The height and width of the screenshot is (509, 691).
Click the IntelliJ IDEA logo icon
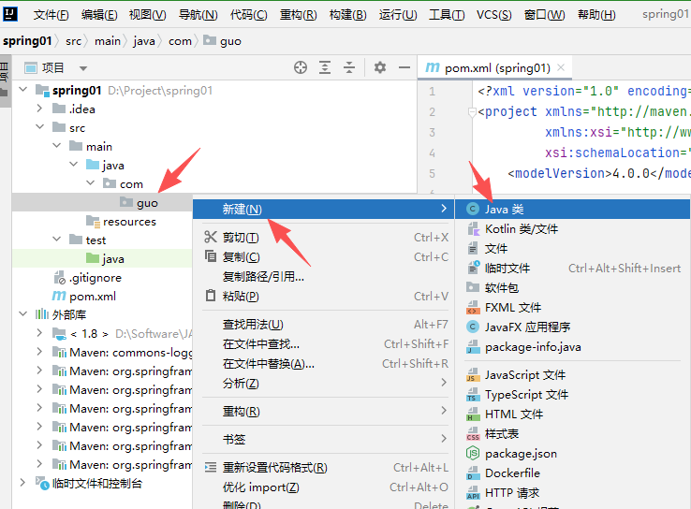[x=13, y=14]
